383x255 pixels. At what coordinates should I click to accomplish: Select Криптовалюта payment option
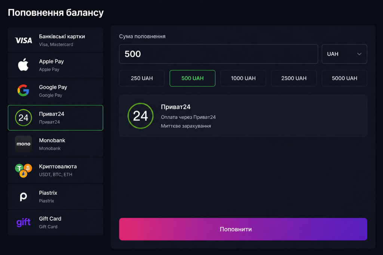[55, 170]
